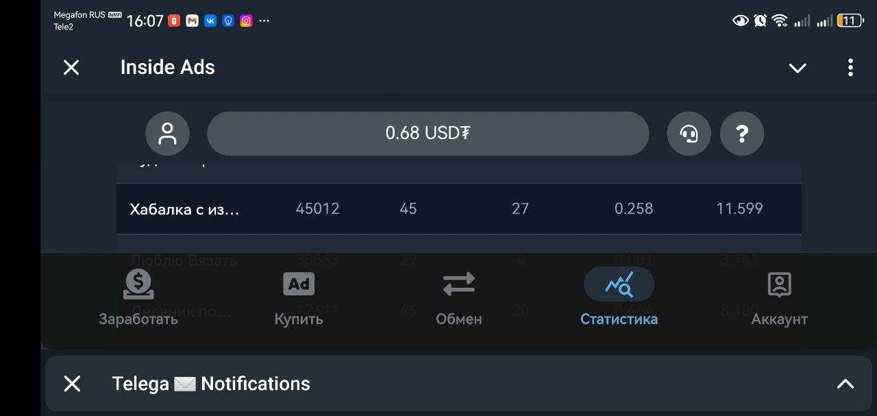Close the Inside Ads mini app
Viewport: 877px width, 416px height.
click(x=71, y=67)
